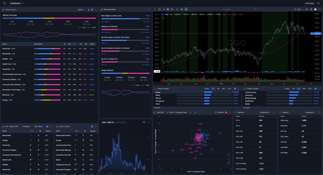Open Sectors (11) dropdown in sector ranks panel
The image size is (323, 175).
pos(14,126)
